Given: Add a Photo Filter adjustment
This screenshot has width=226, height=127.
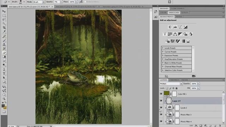Looking at the screenshot, I should 185,34.
